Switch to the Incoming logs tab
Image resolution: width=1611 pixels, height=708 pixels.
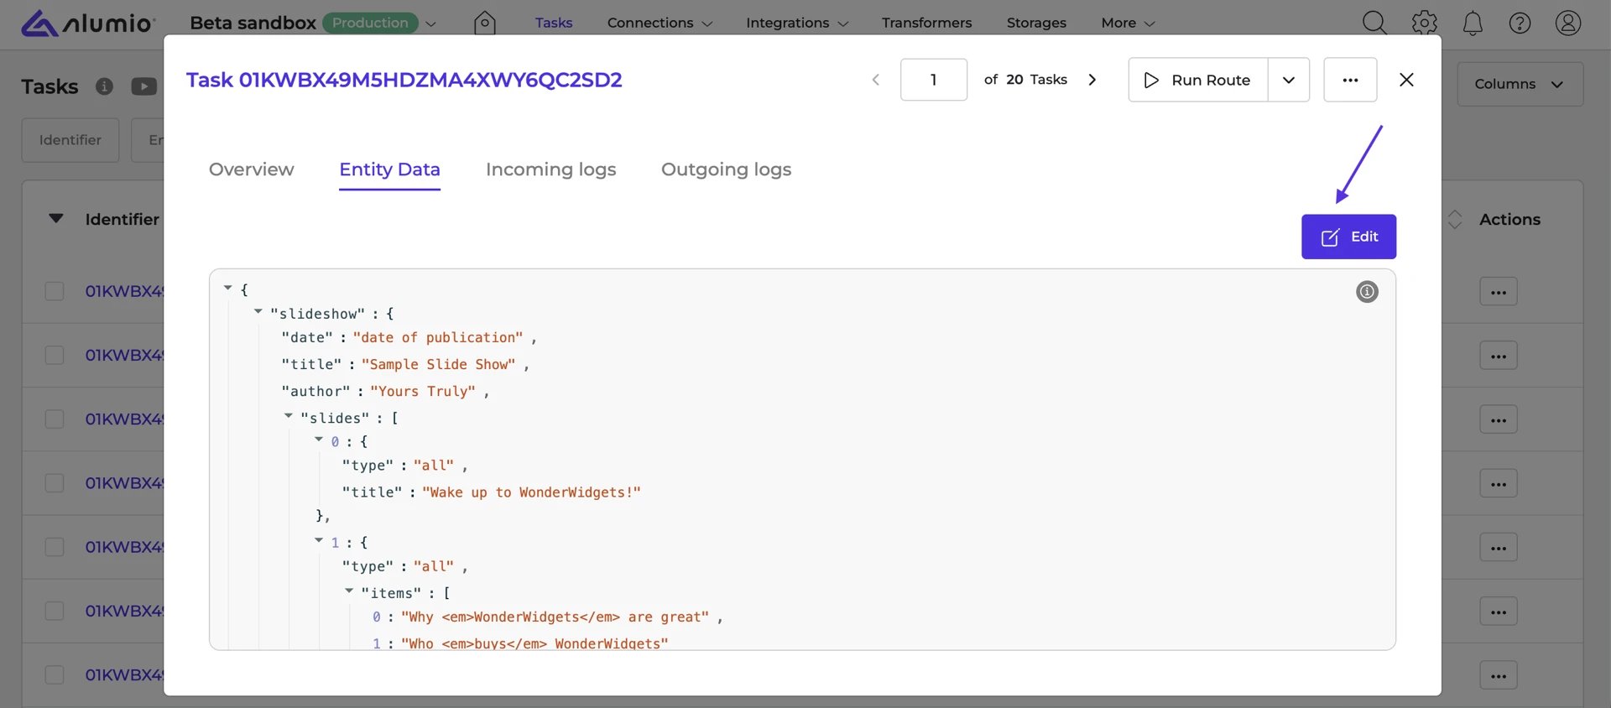click(550, 169)
